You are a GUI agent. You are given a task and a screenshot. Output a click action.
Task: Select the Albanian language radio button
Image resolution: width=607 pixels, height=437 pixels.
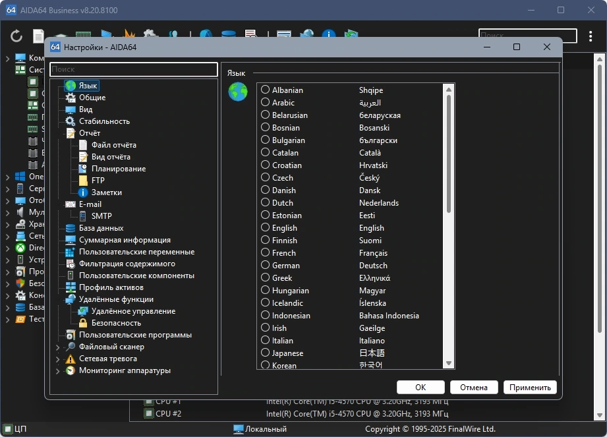pyautogui.click(x=265, y=90)
